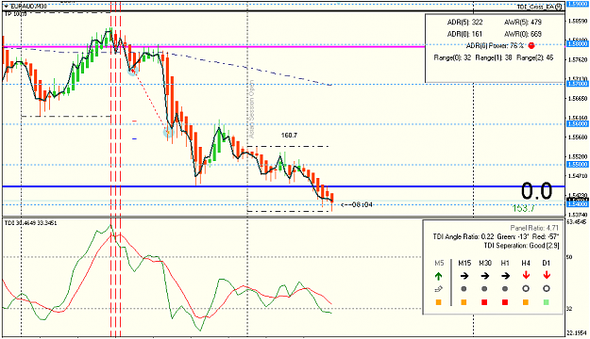This screenshot has height=339, width=590.
Task: Click the 160.7 range label
Action: (289, 136)
